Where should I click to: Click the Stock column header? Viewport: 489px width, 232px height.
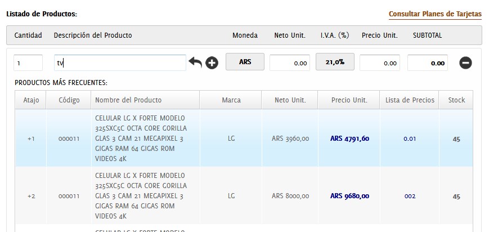[x=456, y=100]
